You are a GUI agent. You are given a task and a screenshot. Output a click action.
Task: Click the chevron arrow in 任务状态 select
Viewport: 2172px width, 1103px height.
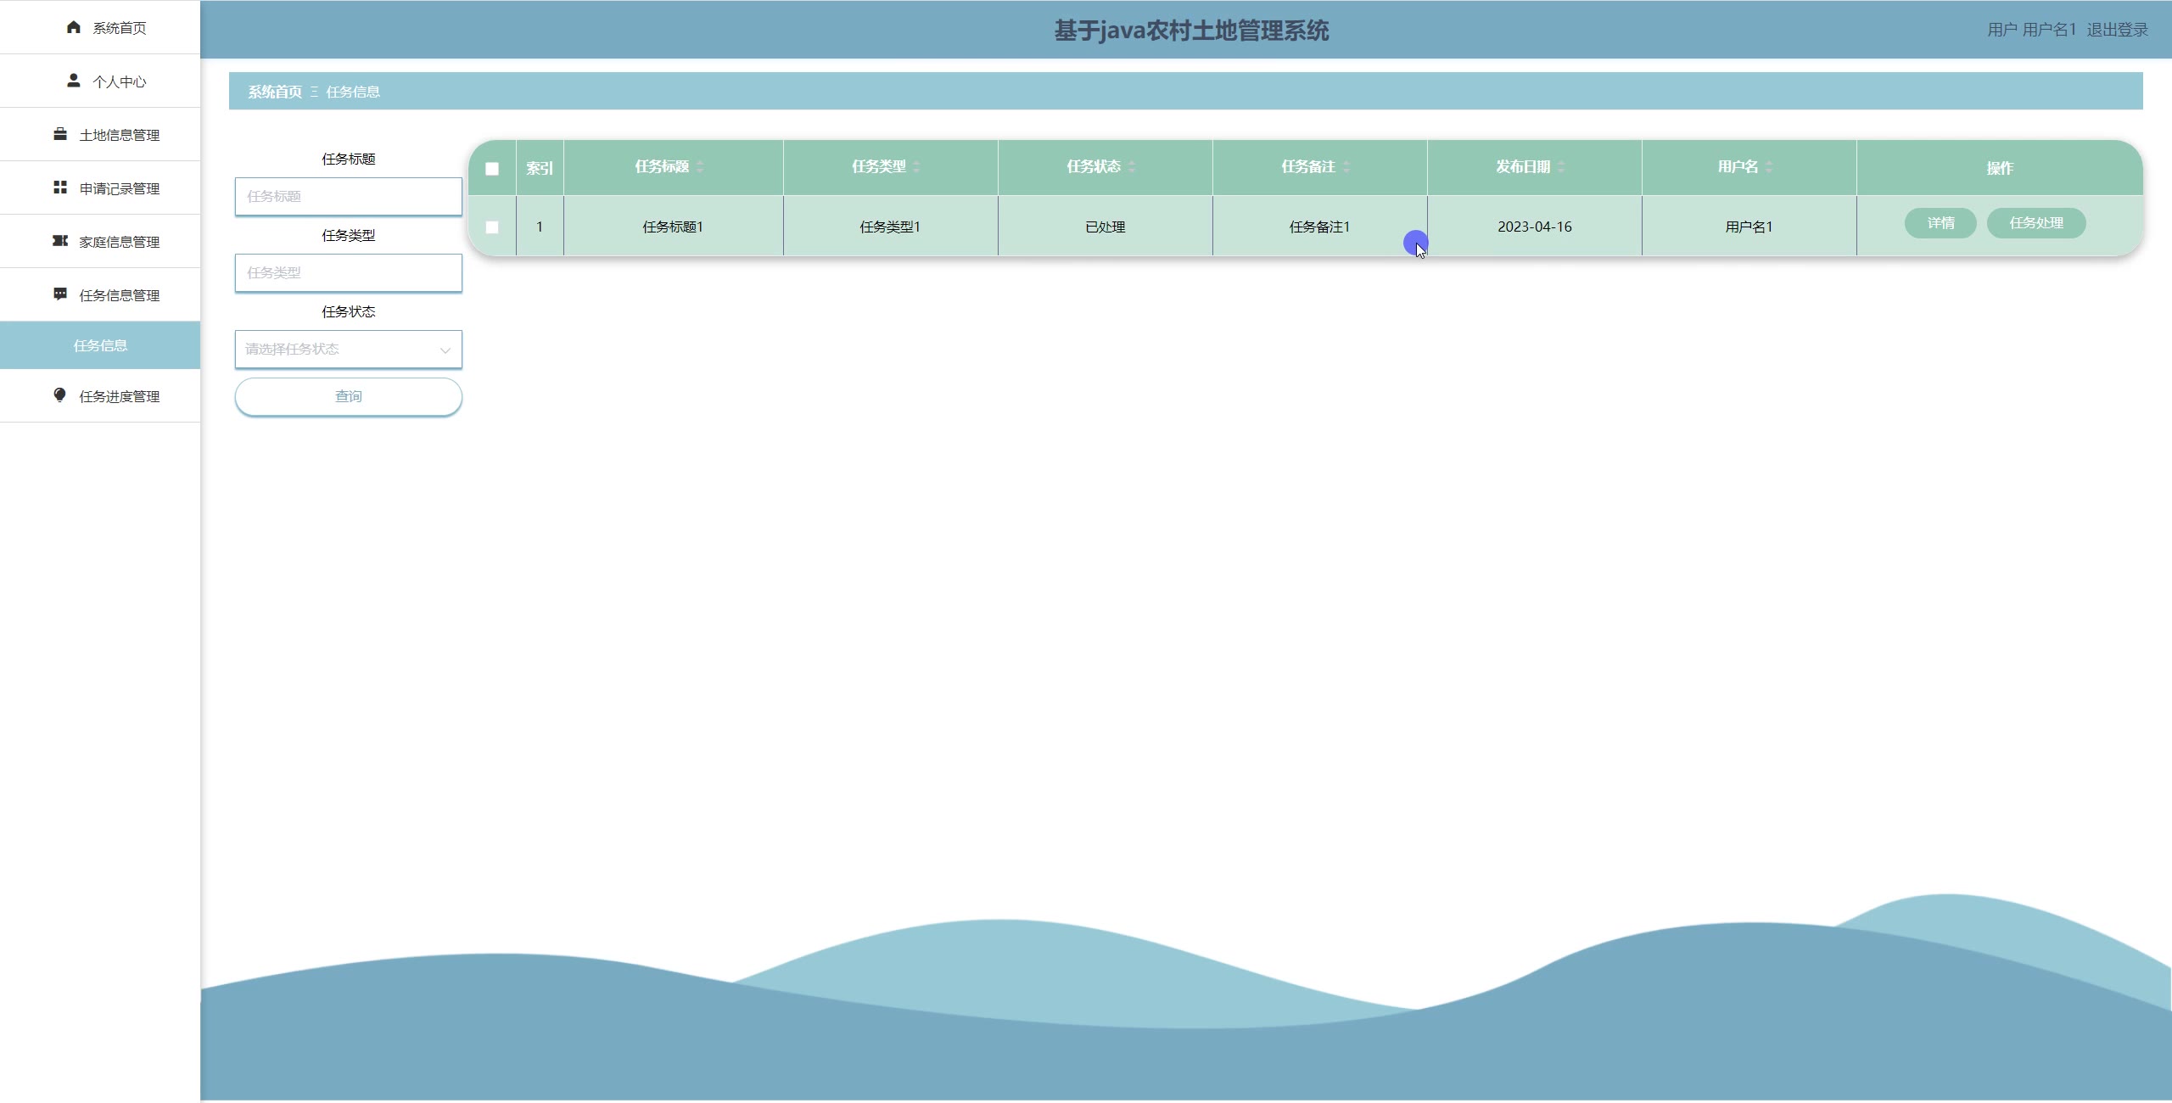tap(445, 350)
